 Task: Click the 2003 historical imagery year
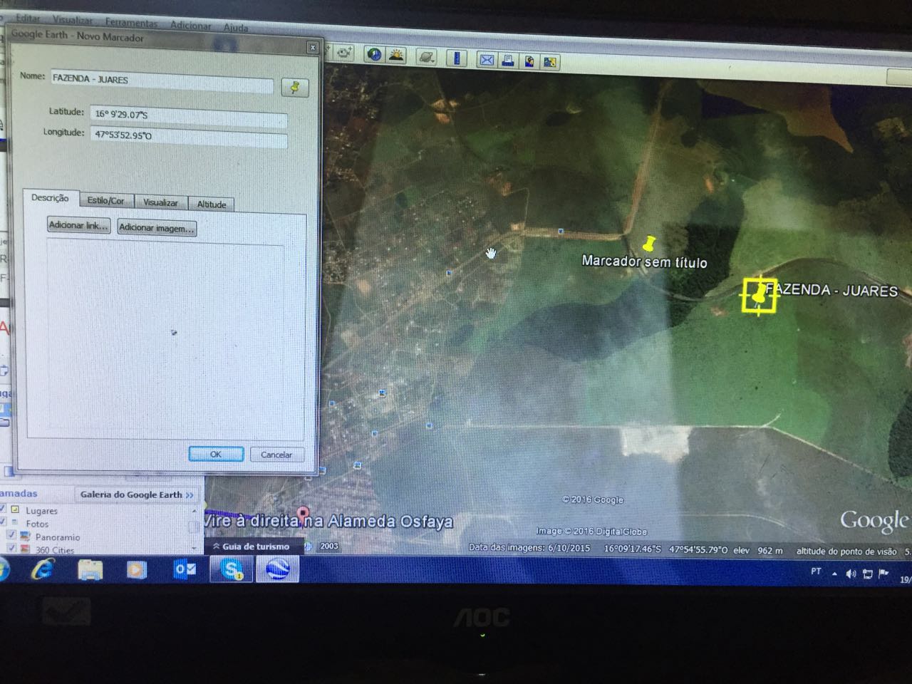[x=329, y=546]
